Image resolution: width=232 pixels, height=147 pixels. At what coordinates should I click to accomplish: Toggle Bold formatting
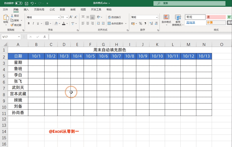pos(29,23)
